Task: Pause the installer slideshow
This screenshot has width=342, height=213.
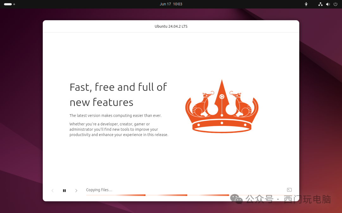Action: click(x=64, y=191)
